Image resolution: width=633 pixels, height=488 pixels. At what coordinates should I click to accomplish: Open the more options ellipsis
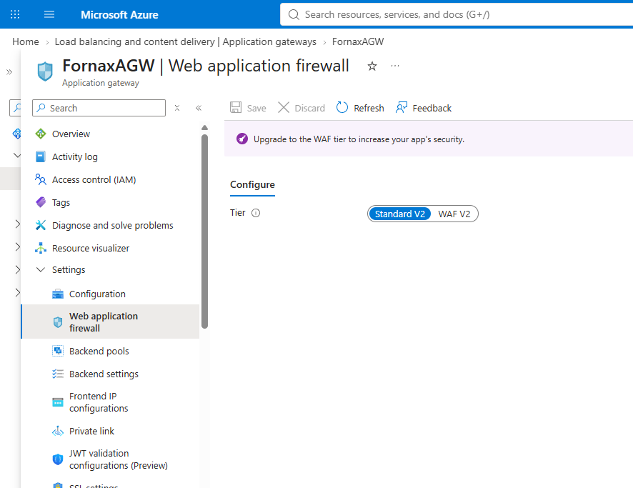395,66
